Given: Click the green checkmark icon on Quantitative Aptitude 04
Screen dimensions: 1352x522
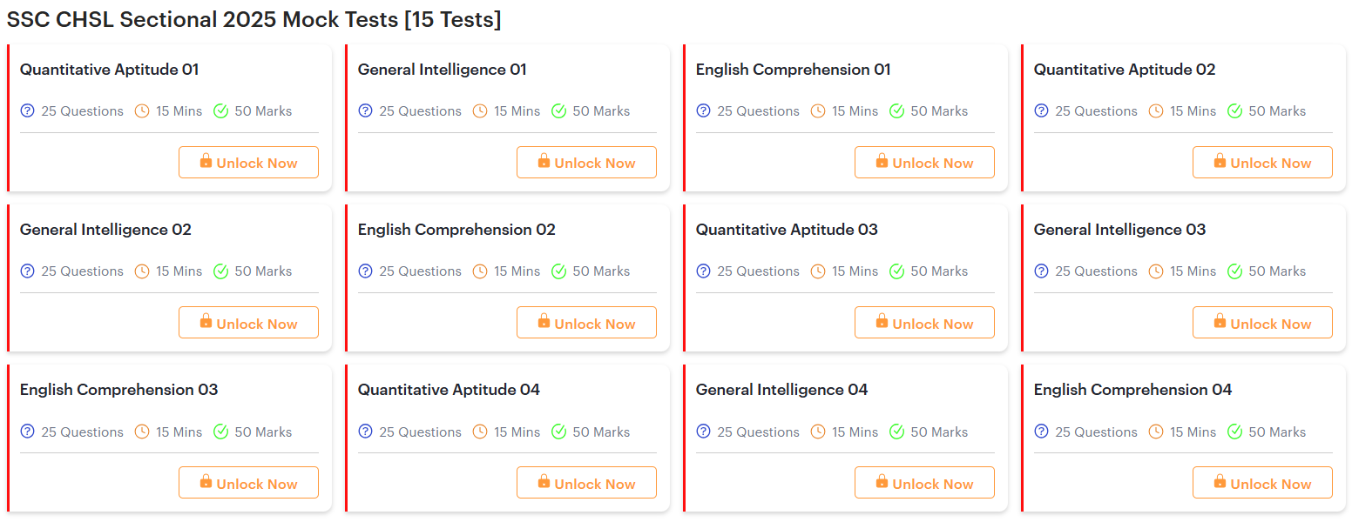Looking at the screenshot, I should [x=558, y=431].
